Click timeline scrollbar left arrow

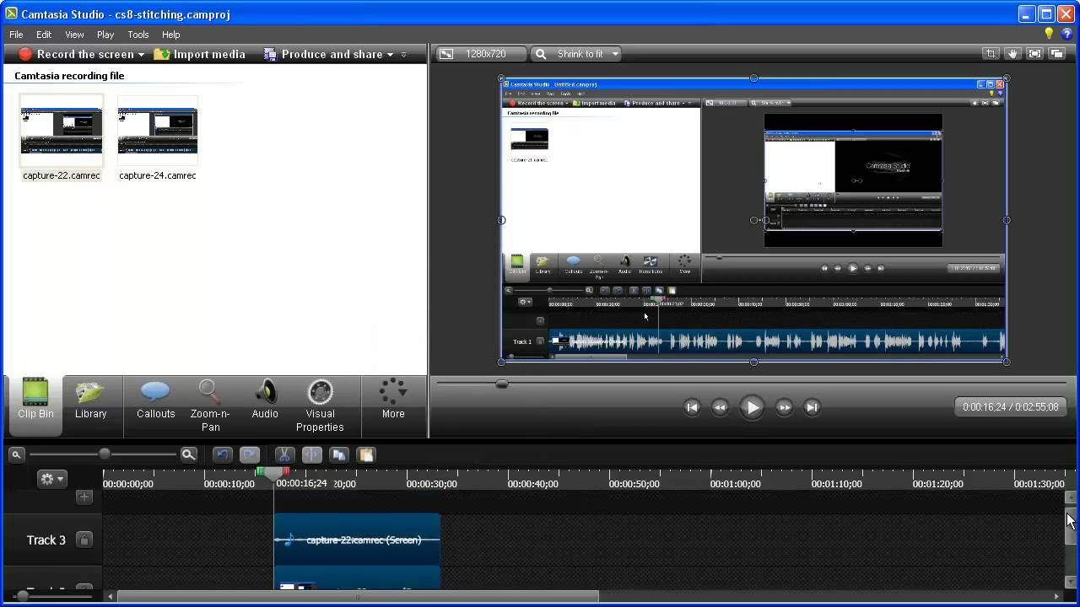(x=110, y=597)
